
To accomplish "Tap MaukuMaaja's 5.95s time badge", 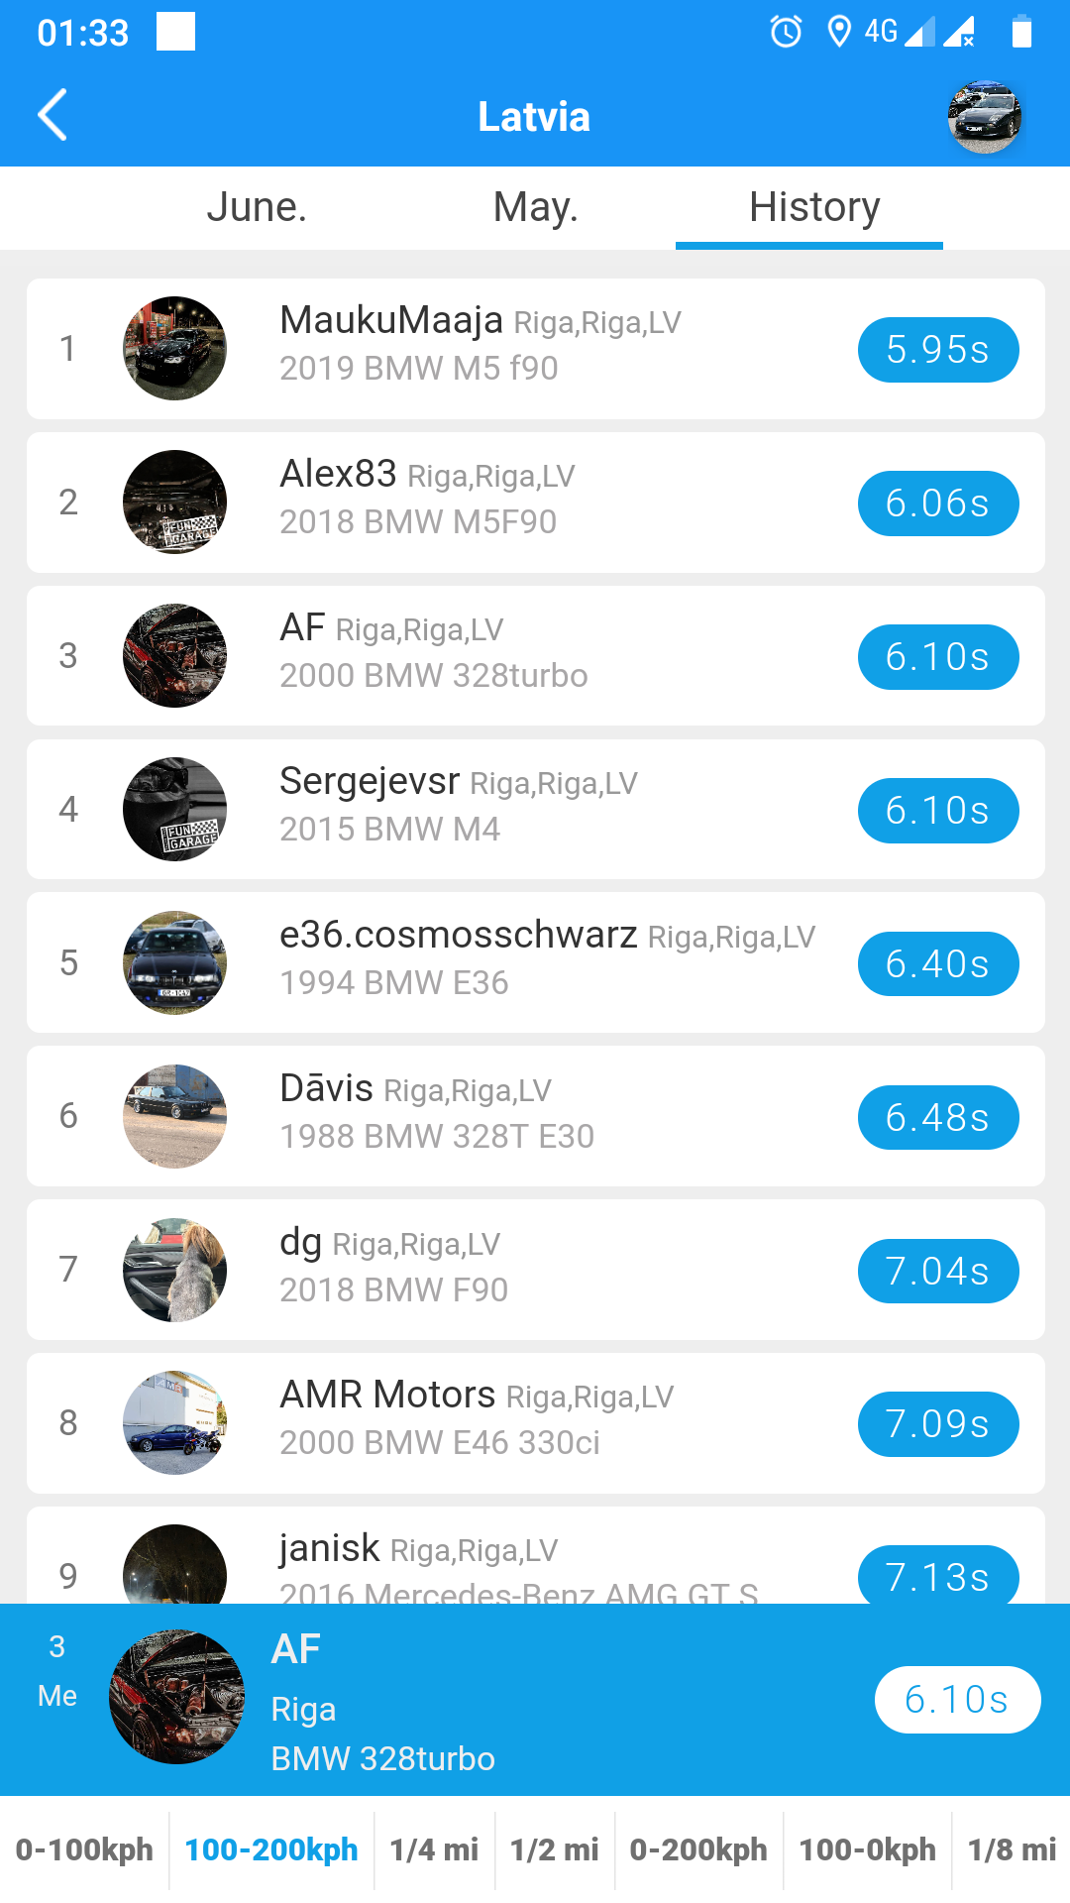I will coord(937,350).
